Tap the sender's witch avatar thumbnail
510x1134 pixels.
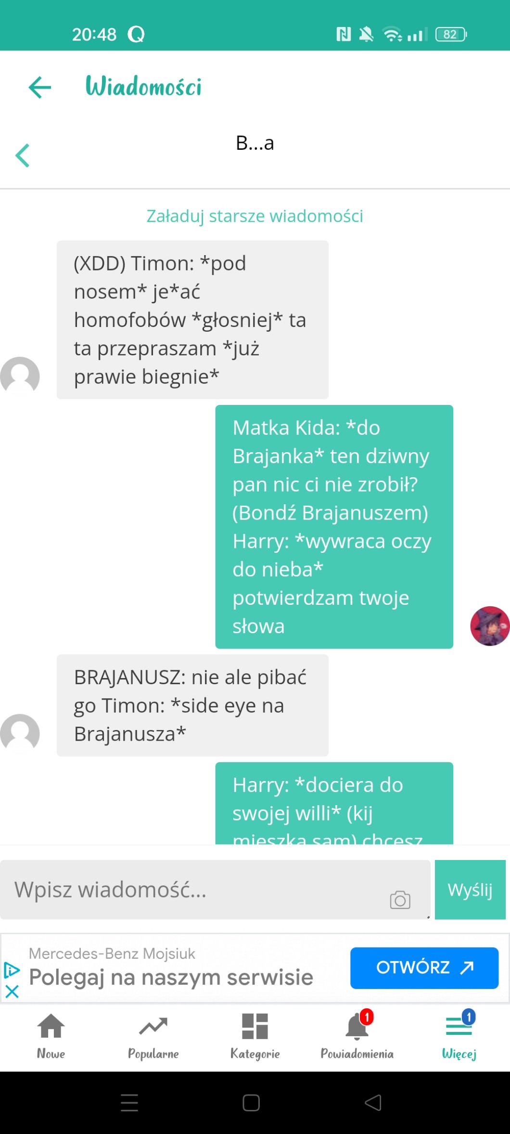(490, 626)
